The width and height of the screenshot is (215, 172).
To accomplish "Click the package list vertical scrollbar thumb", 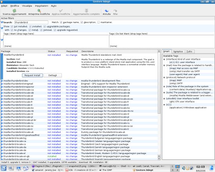I will (x=159, y=83).
